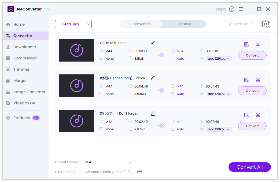The width and height of the screenshot is (280, 182).
Task: Expand audio aac 130kb dropdown for Don't forget
Action: coord(218,129)
